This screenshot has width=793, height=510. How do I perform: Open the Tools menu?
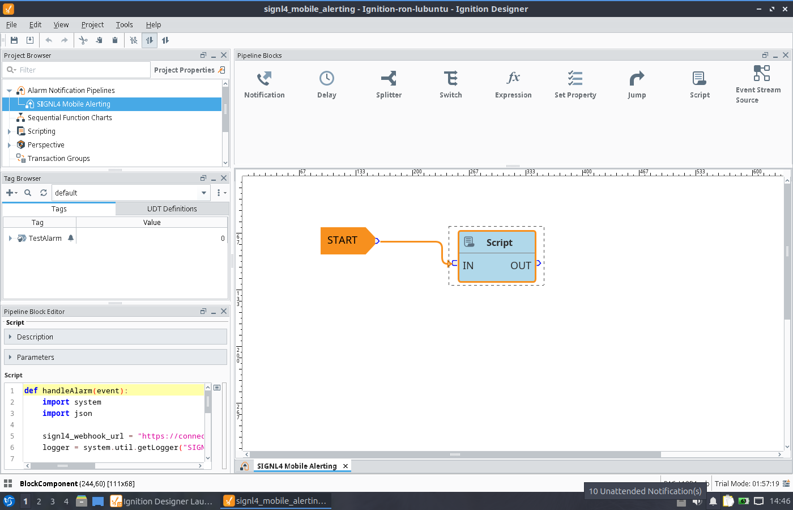click(x=125, y=25)
